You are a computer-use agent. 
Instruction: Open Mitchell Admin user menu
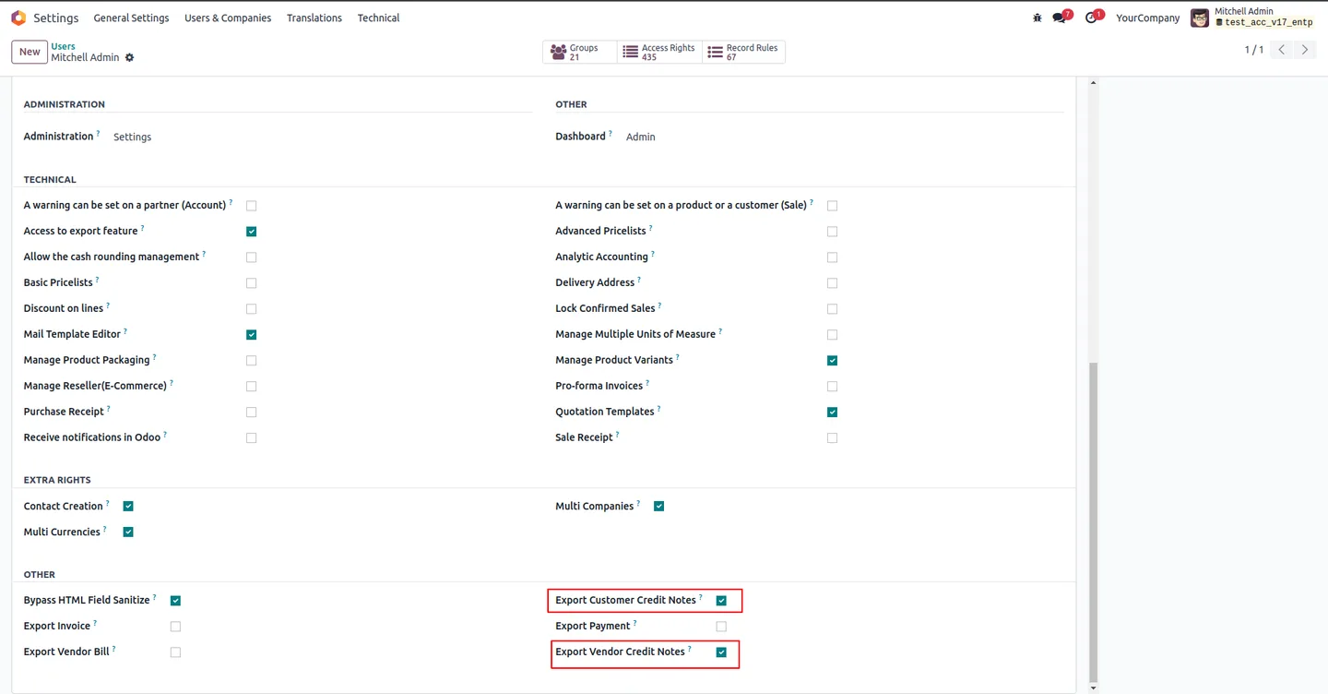(1251, 18)
